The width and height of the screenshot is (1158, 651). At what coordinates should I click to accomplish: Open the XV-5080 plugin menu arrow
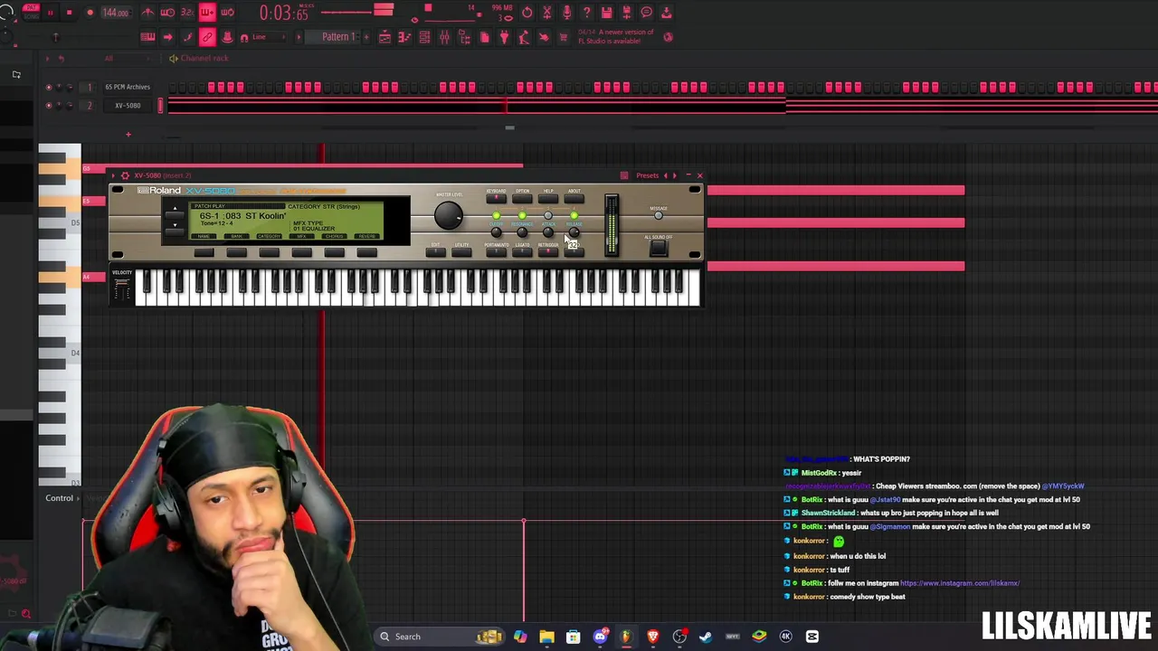114,175
